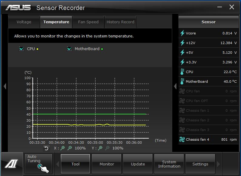Click the X axis 100% zoom value
The height and width of the screenshot is (176, 241).
pyautogui.click(x=80, y=148)
